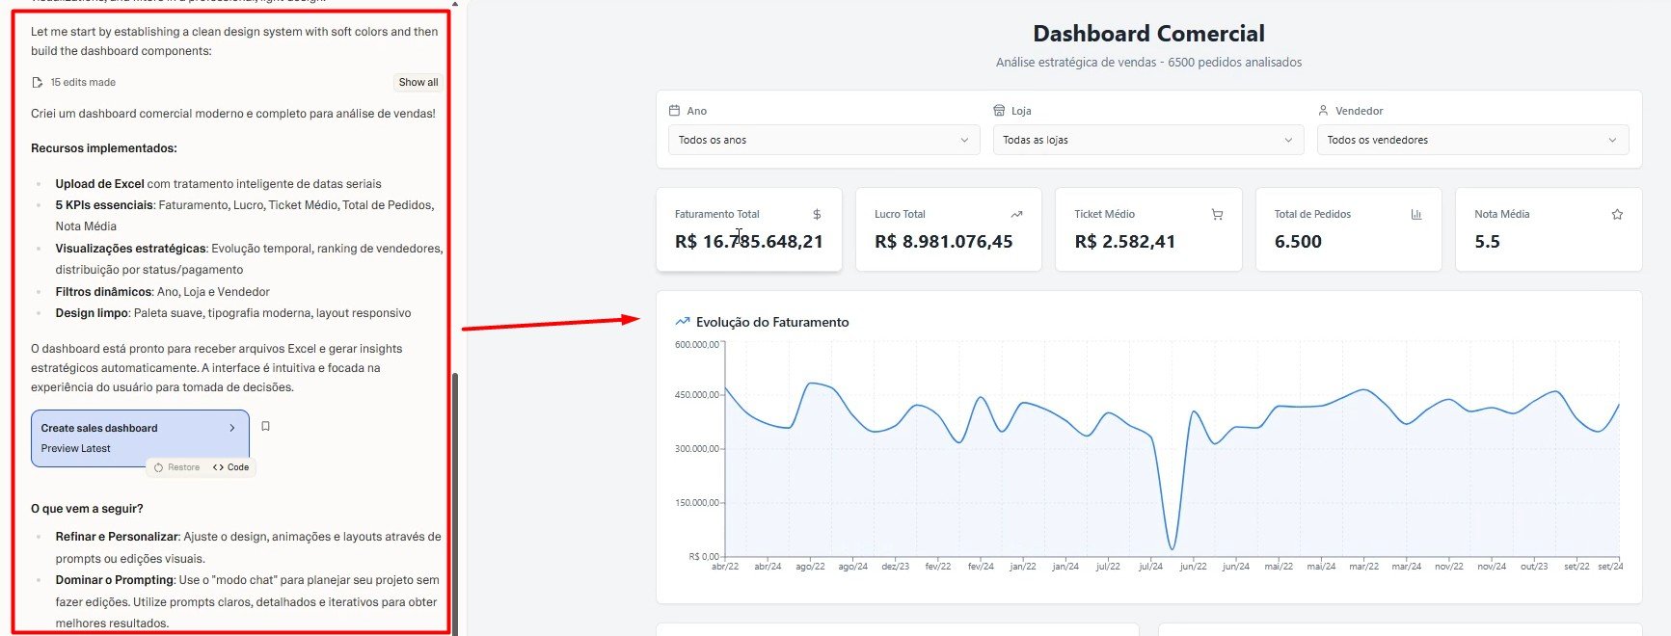Click the trending icon on Lucro Total card
Viewport: 1671px width, 636px height.
pos(1016,215)
